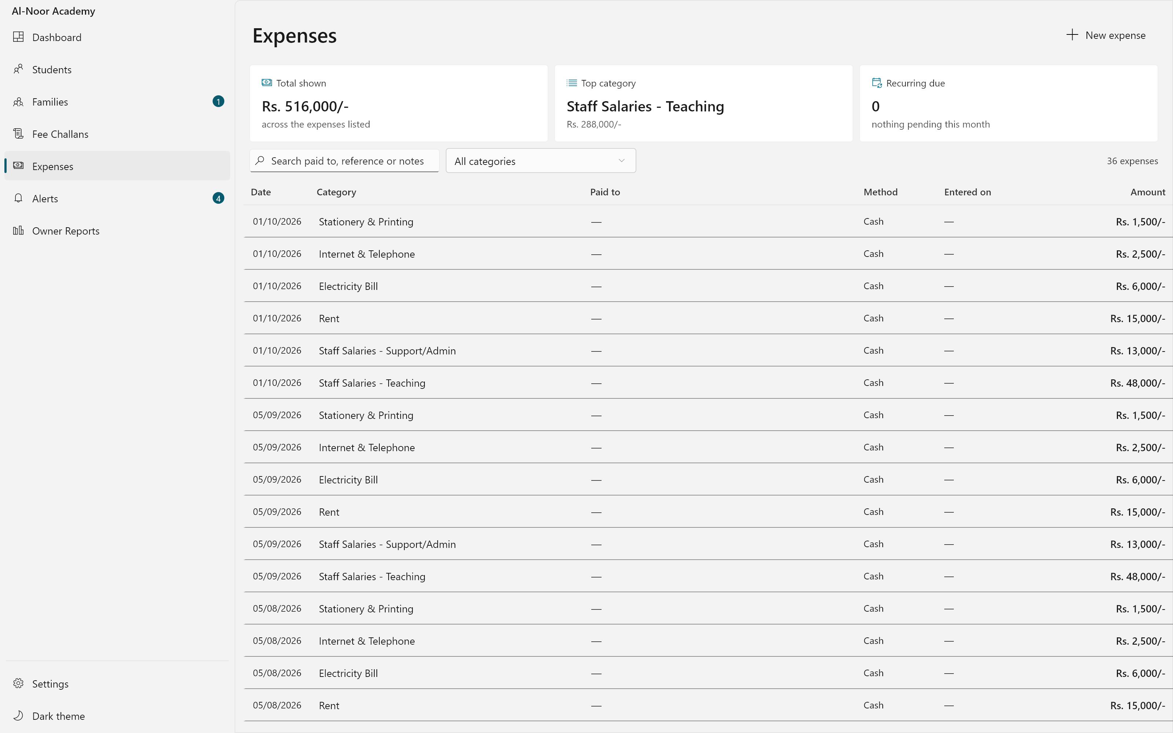1173x733 pixels.
Task: Go to Dashboard page
Action: click(x=117, y=37)
